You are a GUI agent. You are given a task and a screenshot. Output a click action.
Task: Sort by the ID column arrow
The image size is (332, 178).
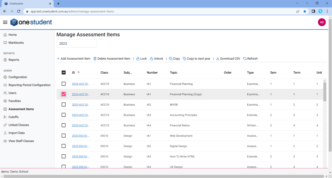click(79, 73)
